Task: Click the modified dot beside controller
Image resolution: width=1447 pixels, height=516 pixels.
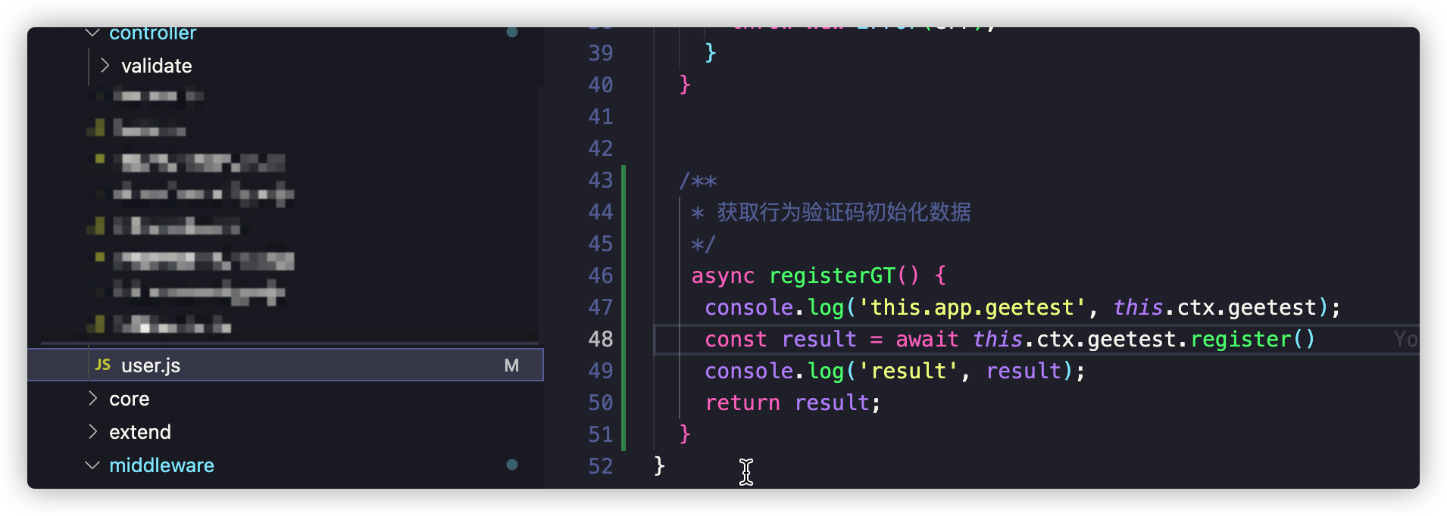Action: [x=512, y=32]
